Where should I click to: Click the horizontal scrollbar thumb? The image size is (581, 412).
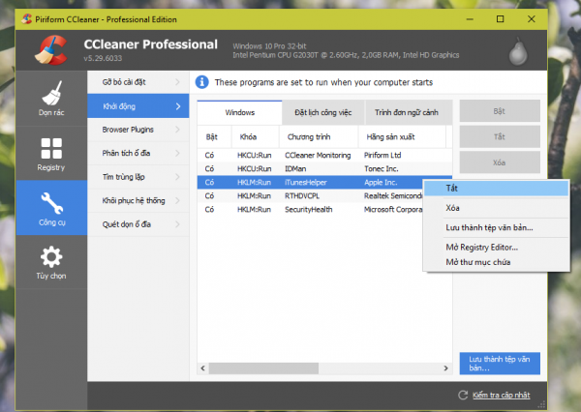point(263,368)
